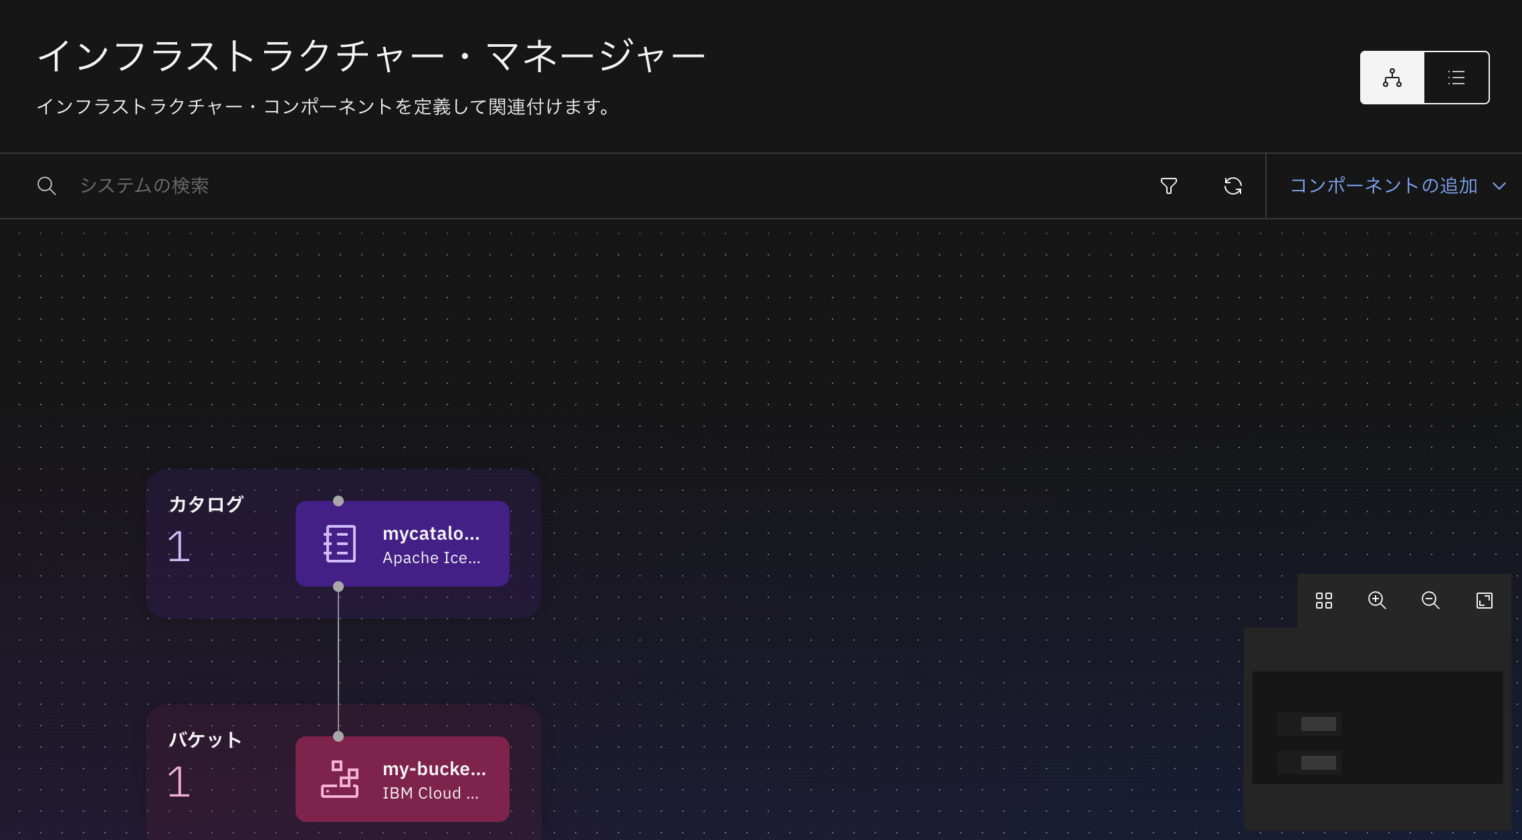Switch to topology view toggle

1392,78
